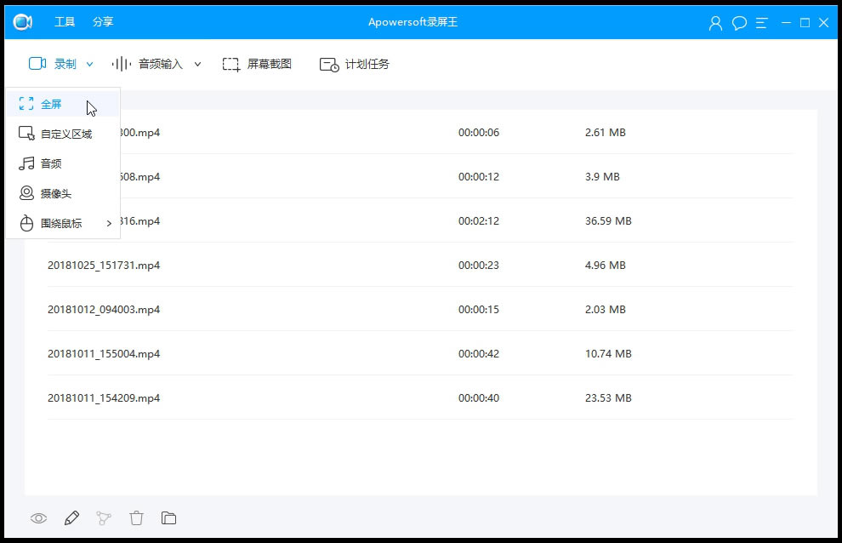Open the preview eye icon on bottom toolbar
This screenshot has width=842, height=543.
pos(38,517)
